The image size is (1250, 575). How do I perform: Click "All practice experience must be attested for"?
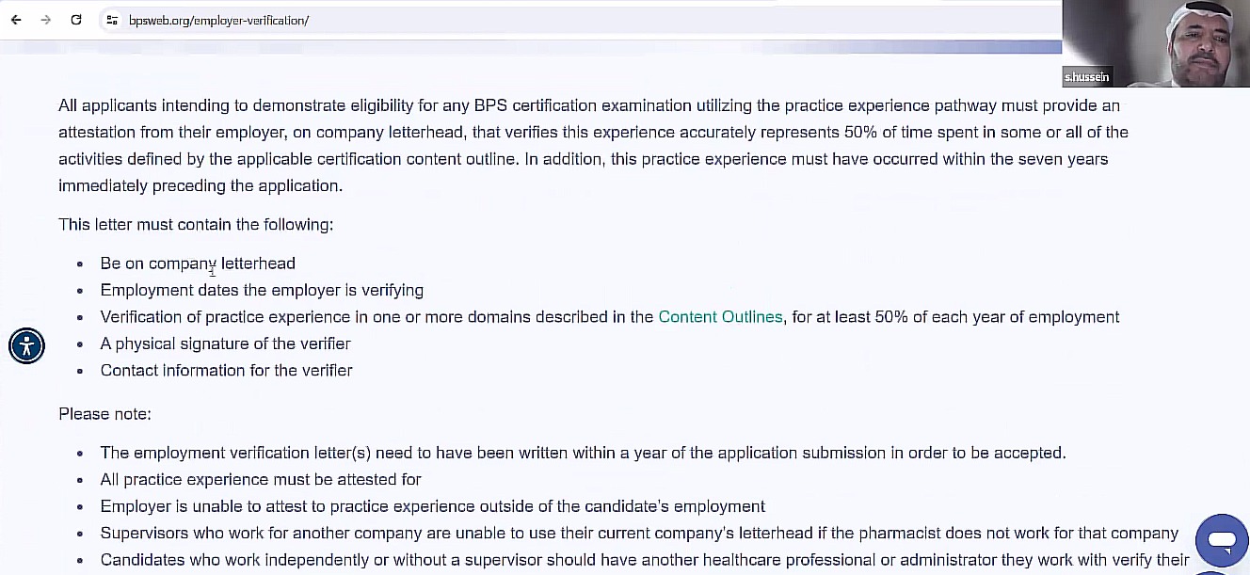[x=261, y=480]
